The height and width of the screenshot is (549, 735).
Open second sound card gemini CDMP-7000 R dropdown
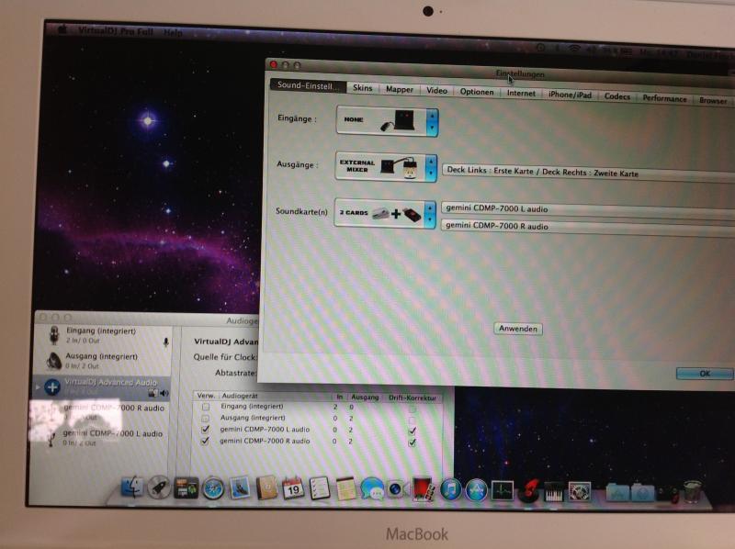588,226
